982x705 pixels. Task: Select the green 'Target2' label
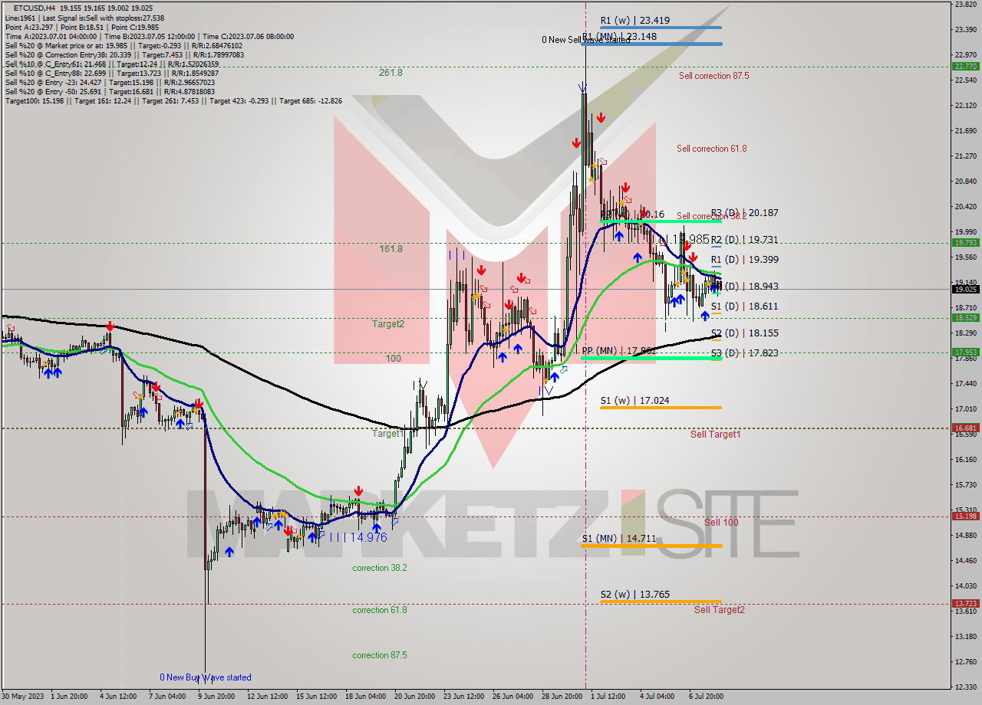coord(388,324)
